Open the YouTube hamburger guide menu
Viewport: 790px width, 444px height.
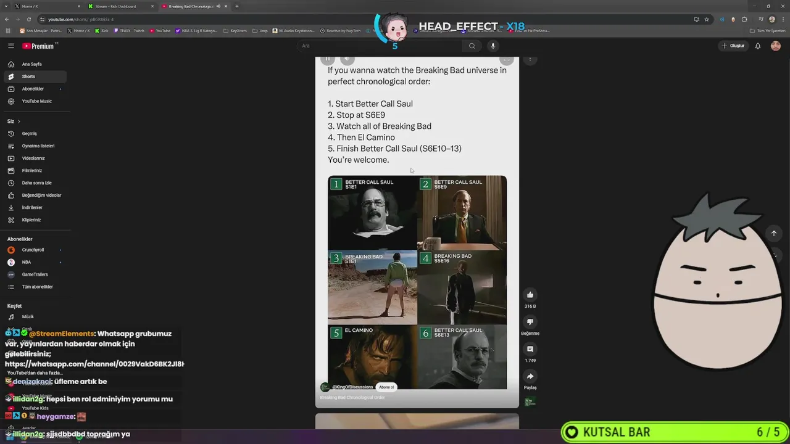tap(10, 46)
